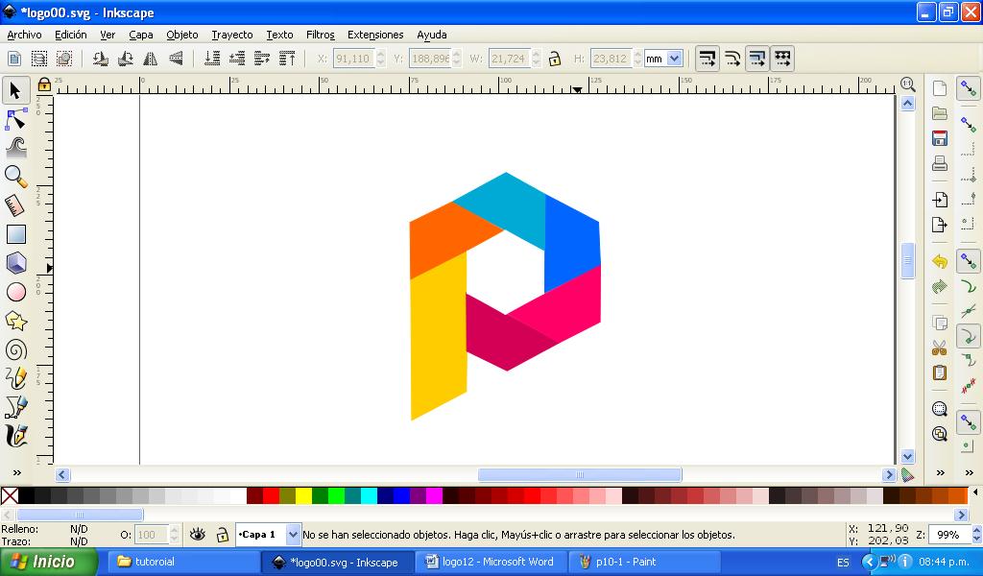Image resolution: width=983 pixels, height=576 pixels.
Task: Flip selection vertically
Action: (177, 59)
